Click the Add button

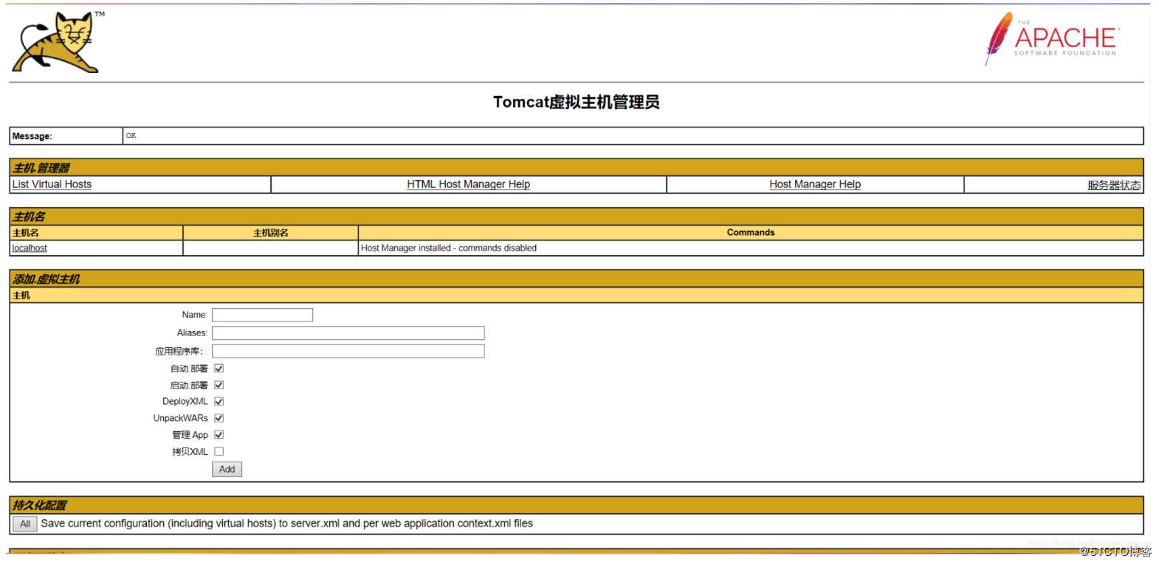(x=227, y=469)
